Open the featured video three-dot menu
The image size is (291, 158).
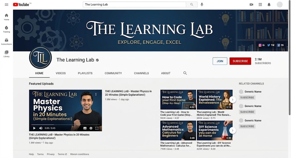[96, 95]
